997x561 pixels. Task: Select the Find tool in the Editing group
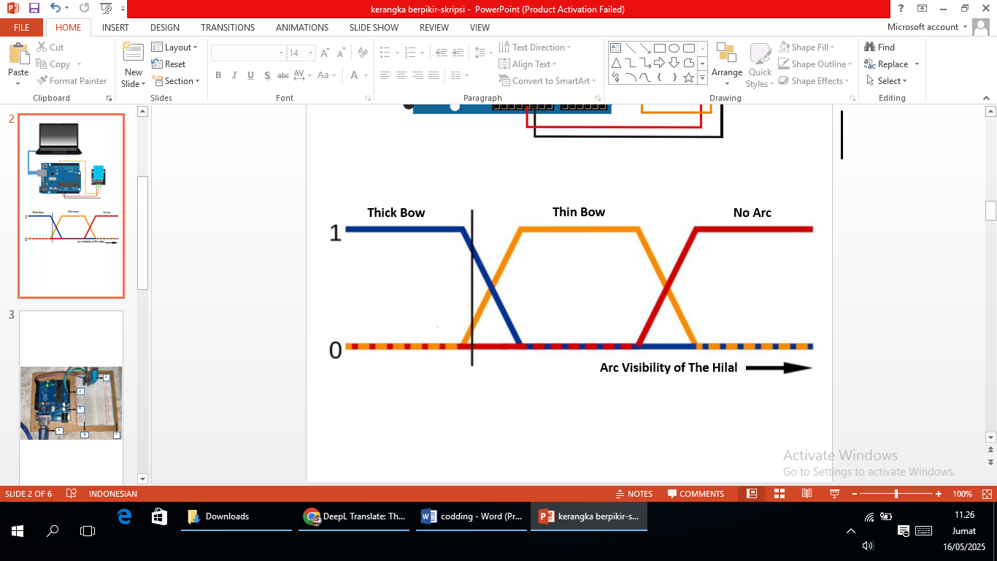(879, 47)
